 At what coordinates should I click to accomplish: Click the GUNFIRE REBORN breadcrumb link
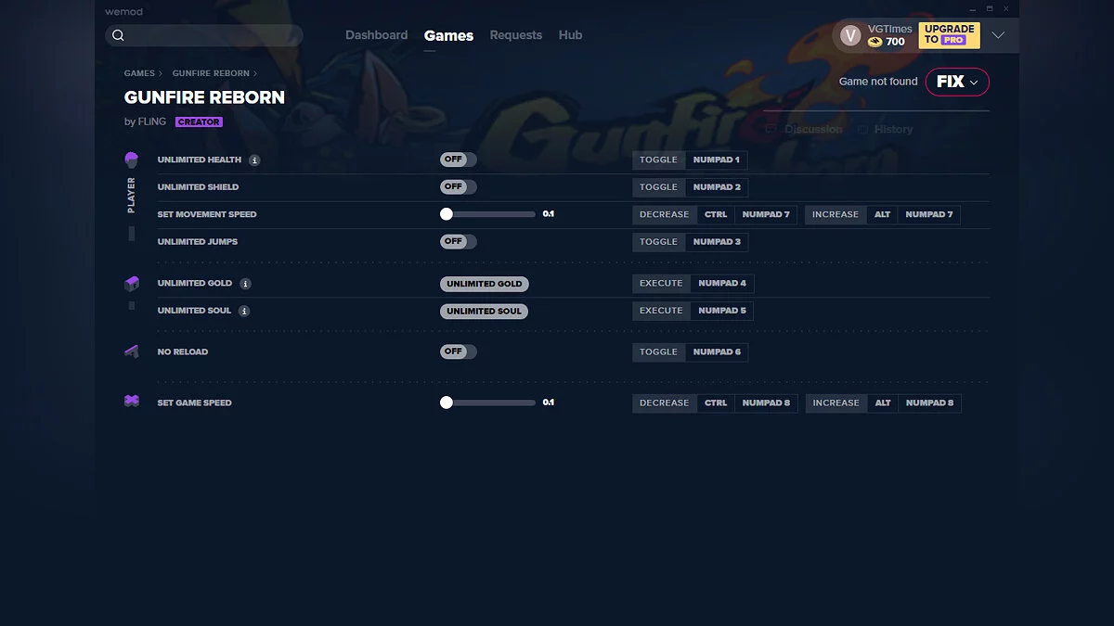211,73
